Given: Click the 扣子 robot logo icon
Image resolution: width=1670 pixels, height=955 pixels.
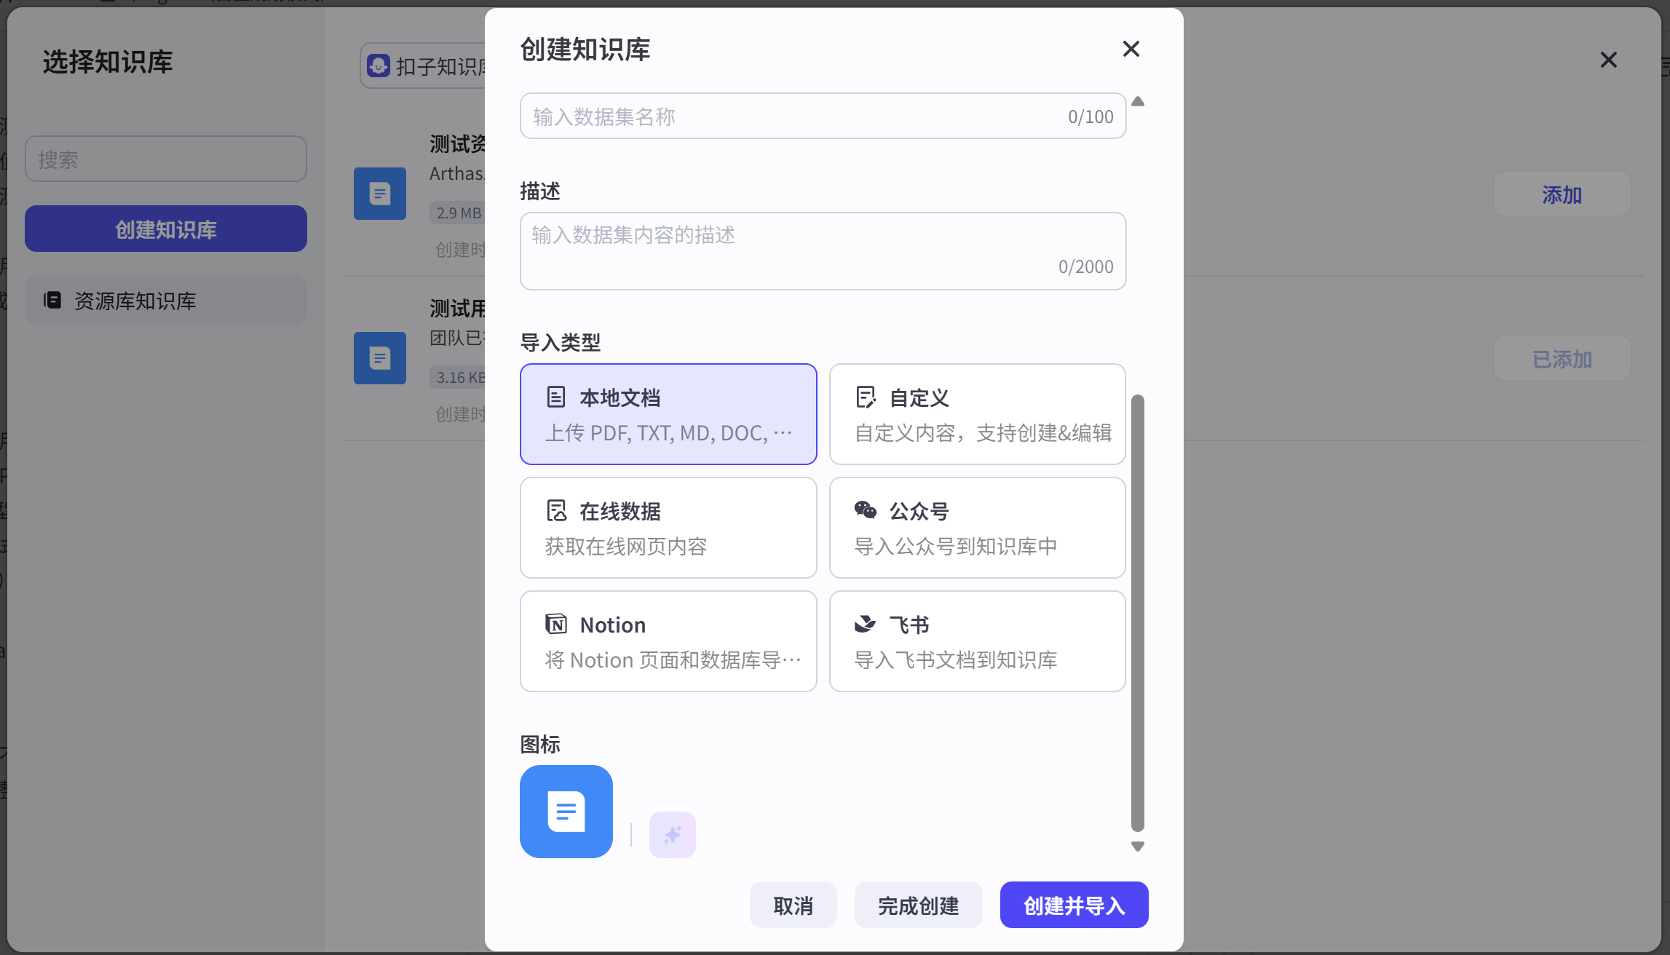Looking at the screenshot, I should click(378, 66).
